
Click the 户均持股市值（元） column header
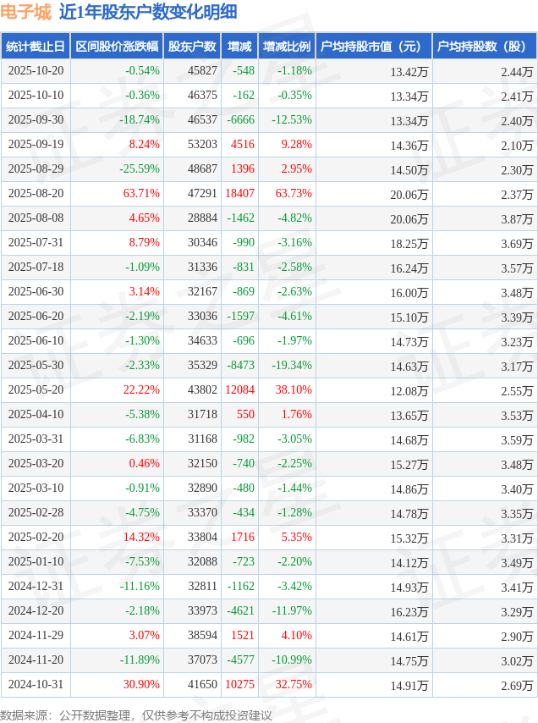371,47
